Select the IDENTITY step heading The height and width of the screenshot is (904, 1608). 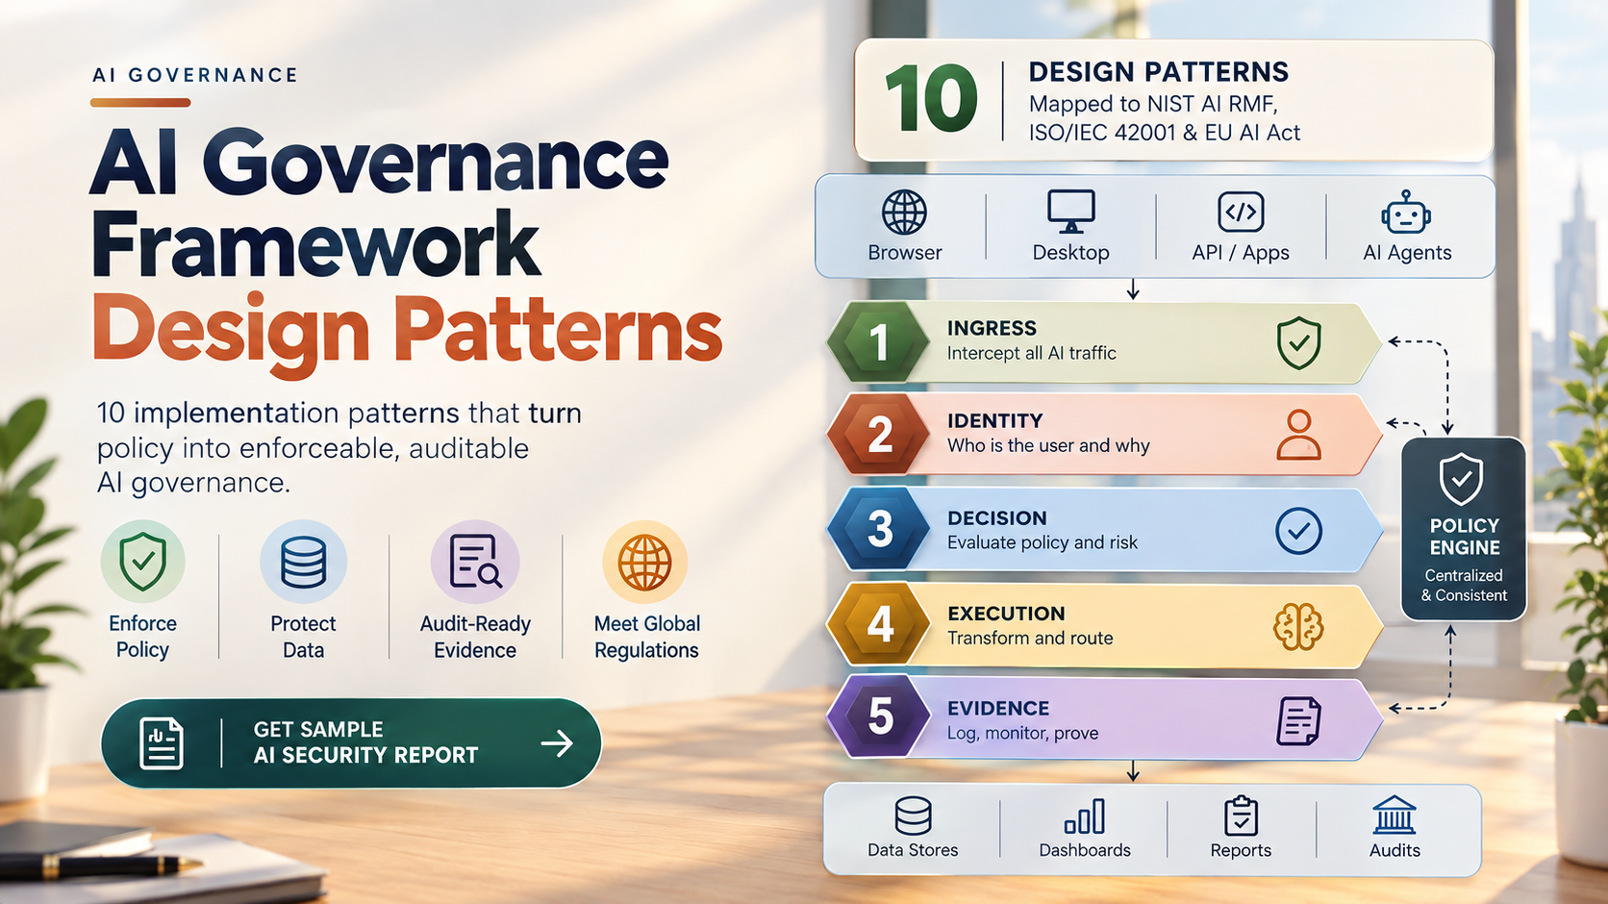tap(994, 420)
